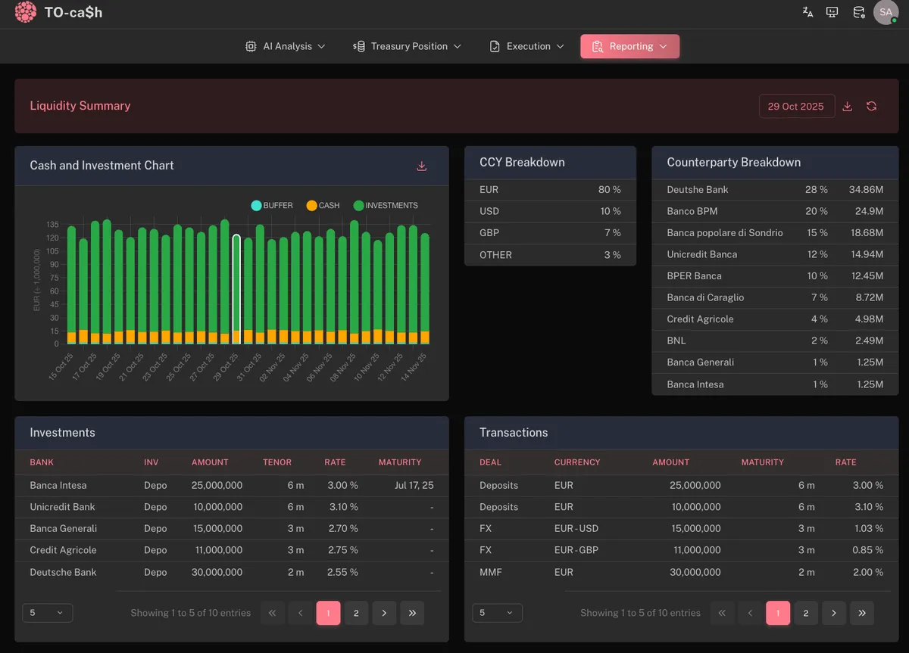Click the pink TO-ca$h logo icon
909x653 pixels.
(x=25, y=12)
